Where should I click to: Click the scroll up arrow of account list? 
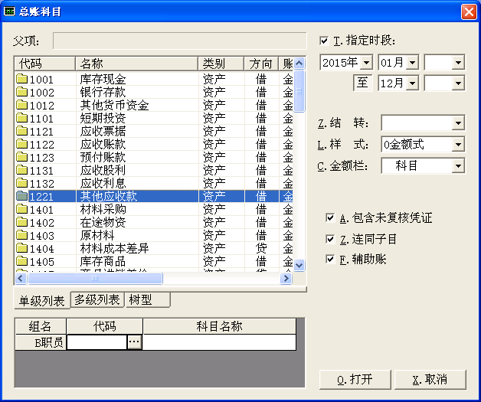[x=299, y=64]
